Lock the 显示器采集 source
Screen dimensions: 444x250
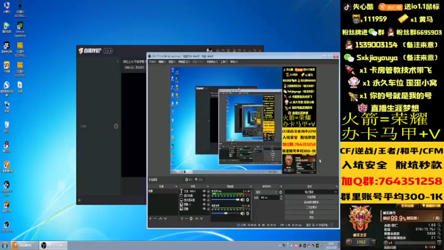(209, 200)
